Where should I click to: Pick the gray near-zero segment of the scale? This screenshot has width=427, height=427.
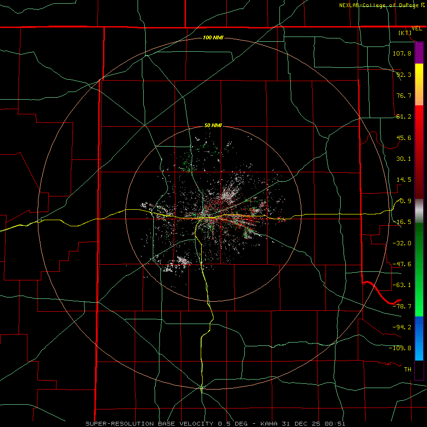(x=419, y=211)
